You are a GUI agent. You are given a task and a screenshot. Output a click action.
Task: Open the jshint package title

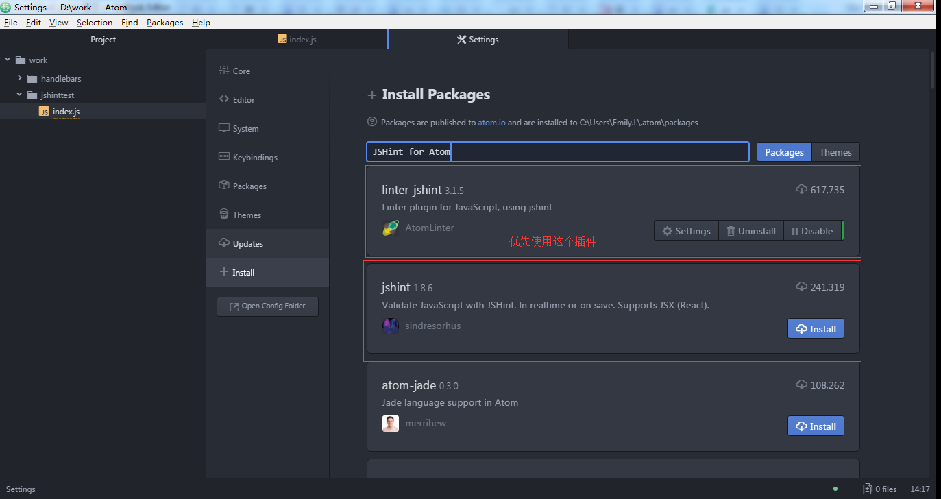coord(396,287)
